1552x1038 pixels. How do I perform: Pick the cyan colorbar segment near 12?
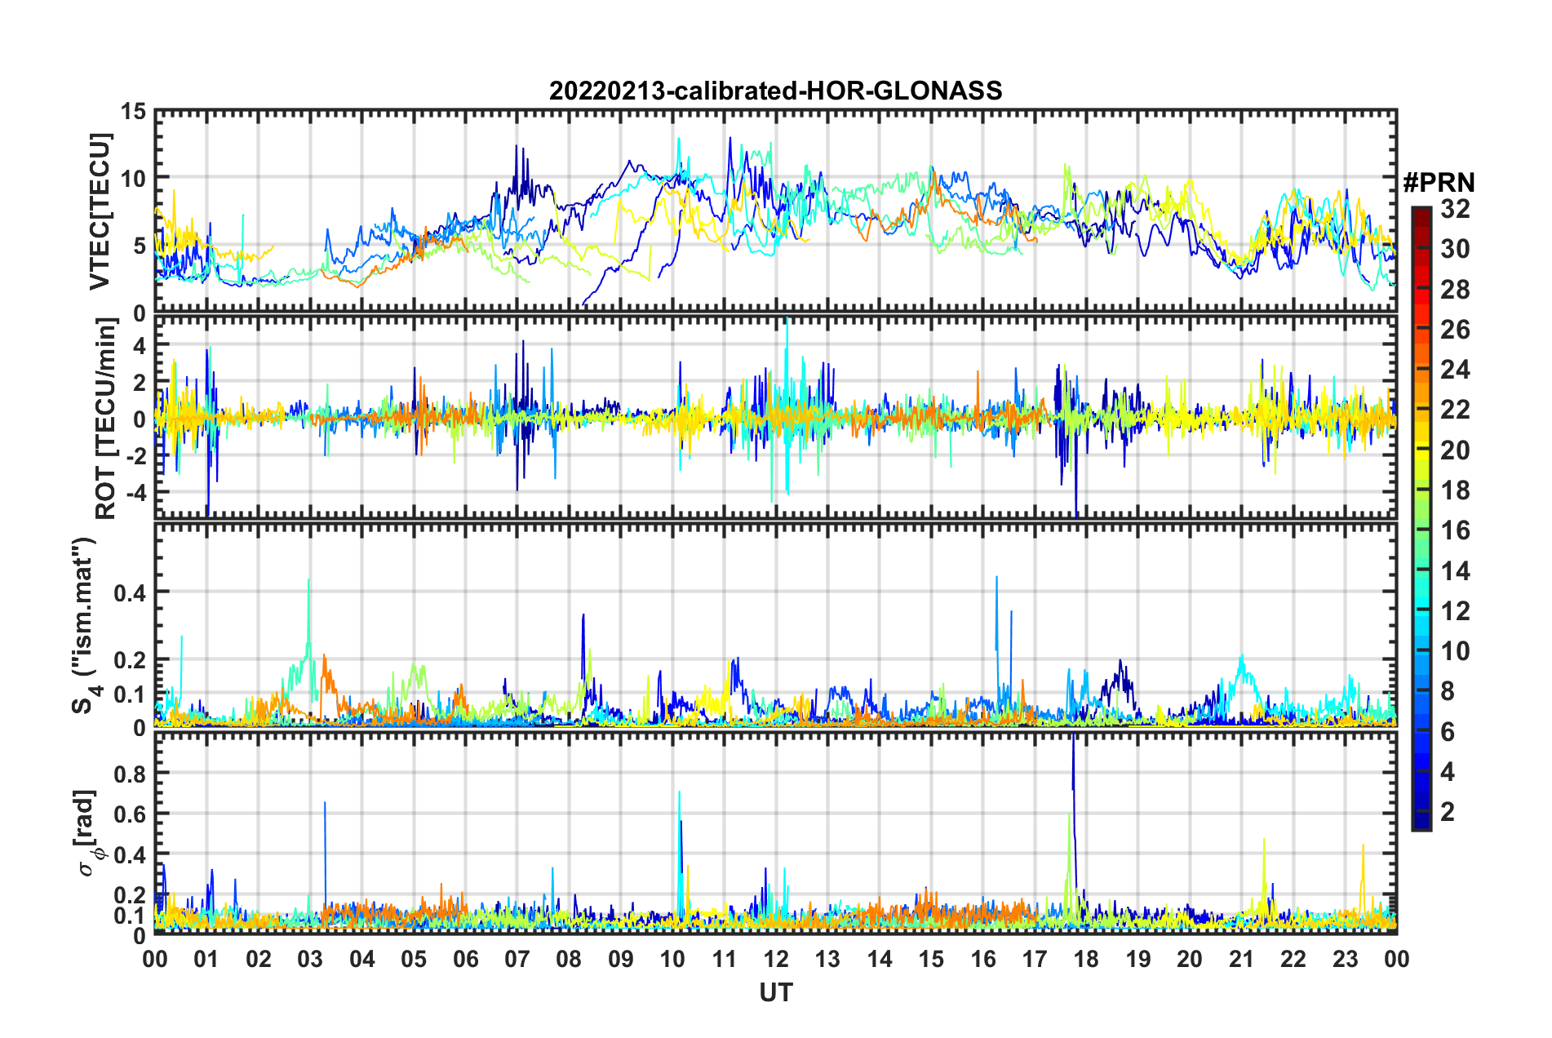click(1421, 610)
